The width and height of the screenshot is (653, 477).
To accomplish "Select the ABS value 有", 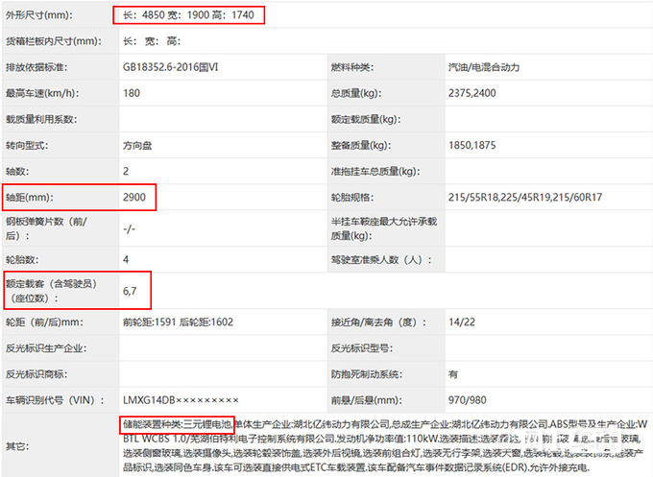I will tap(453, 374).
